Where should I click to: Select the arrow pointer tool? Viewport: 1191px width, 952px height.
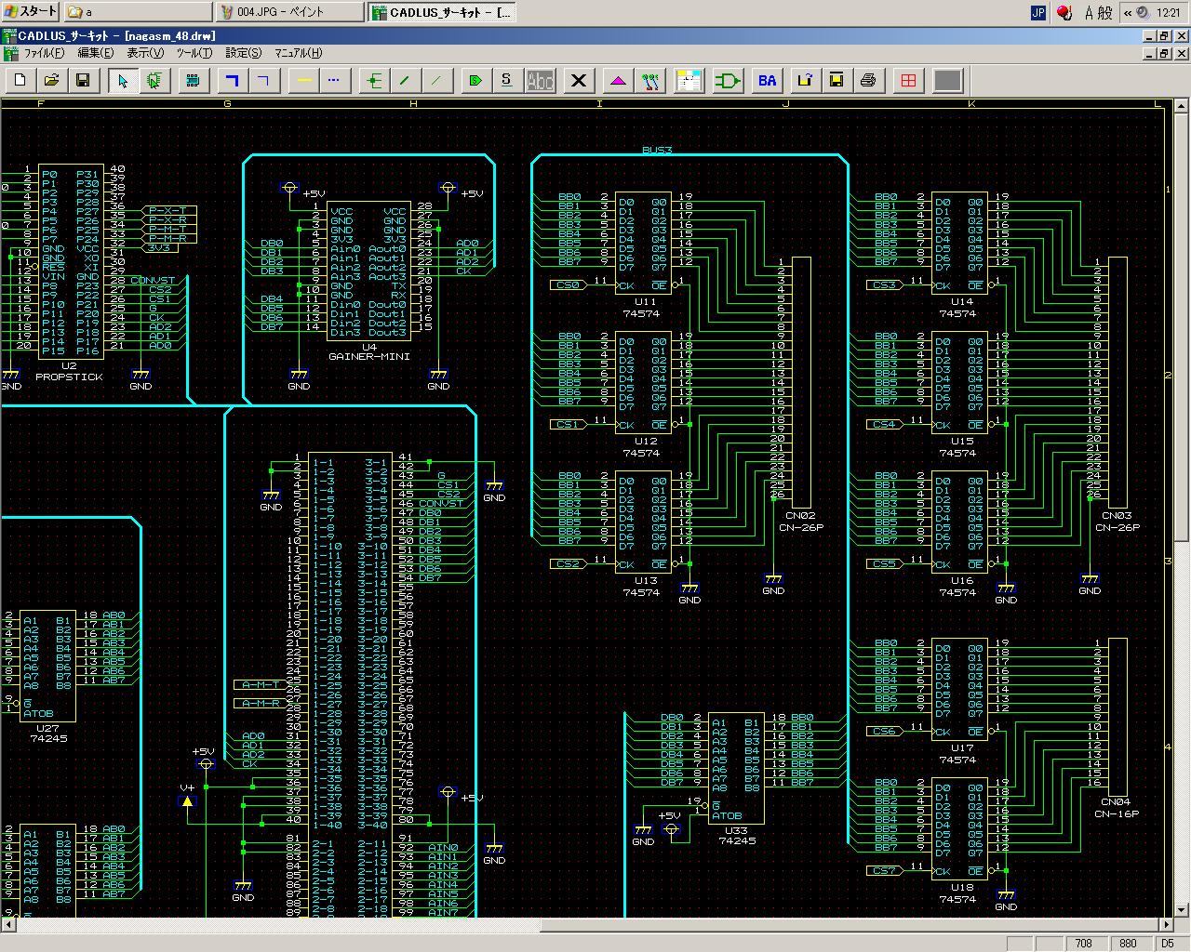[x=123, y=81]
